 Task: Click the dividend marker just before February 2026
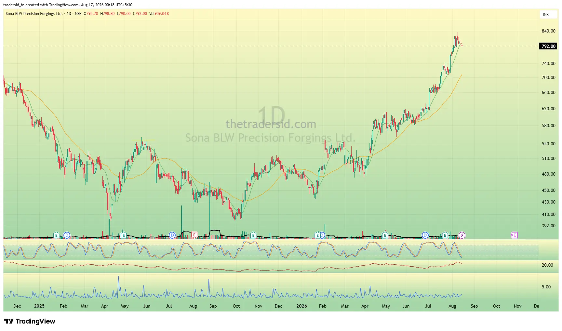(322, 235)
